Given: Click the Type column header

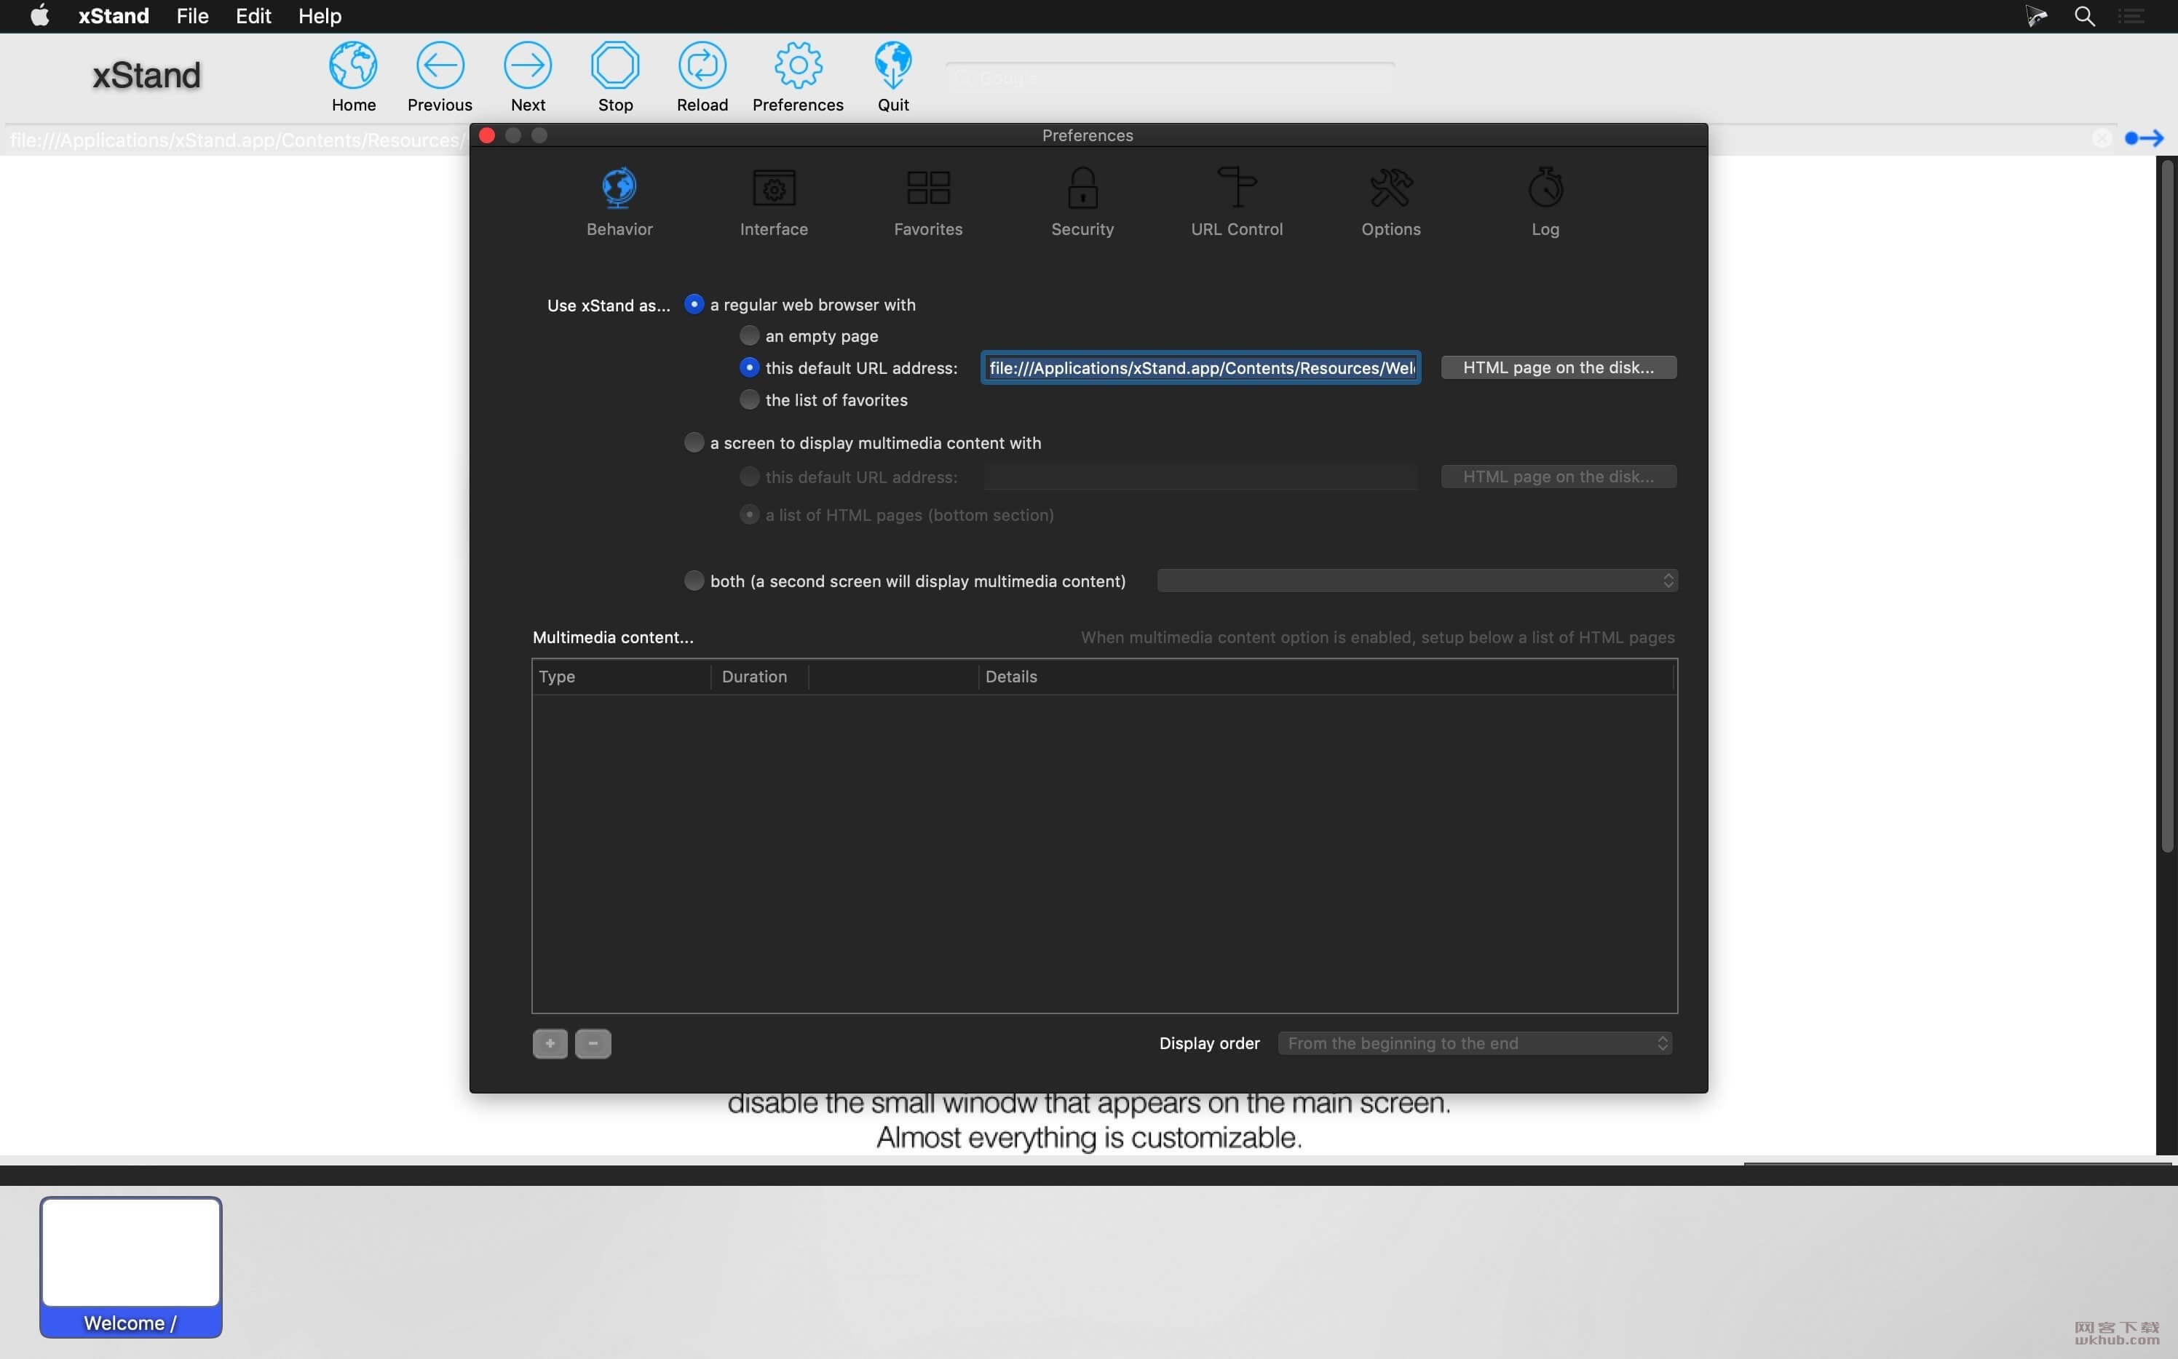Looking at the screenshot, I should coord(622,677).
